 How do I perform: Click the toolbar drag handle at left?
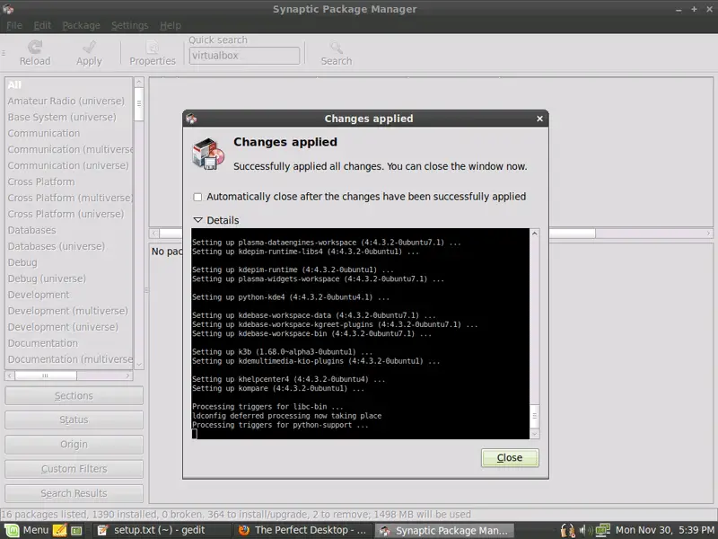4,53
